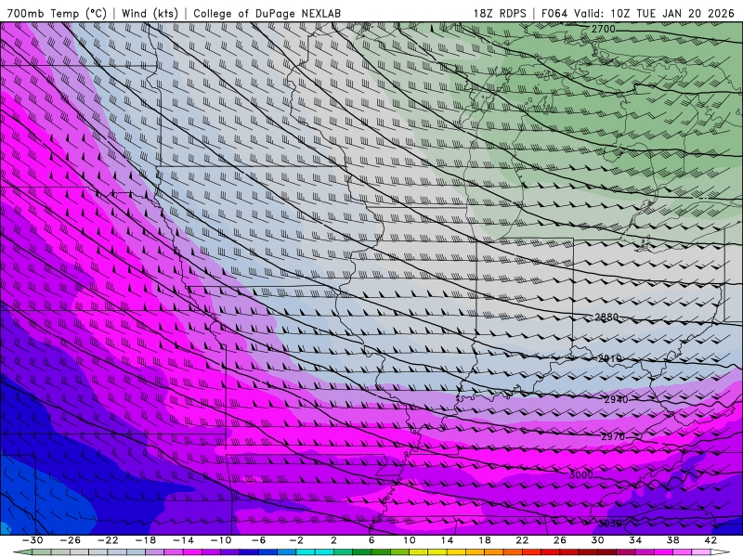The image size is (743, 557).
Task: Click the -22 color scale label
Action: coord(108,540)
